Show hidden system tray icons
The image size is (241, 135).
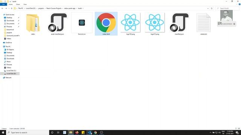pyautogui.click(x=210, y=132)
